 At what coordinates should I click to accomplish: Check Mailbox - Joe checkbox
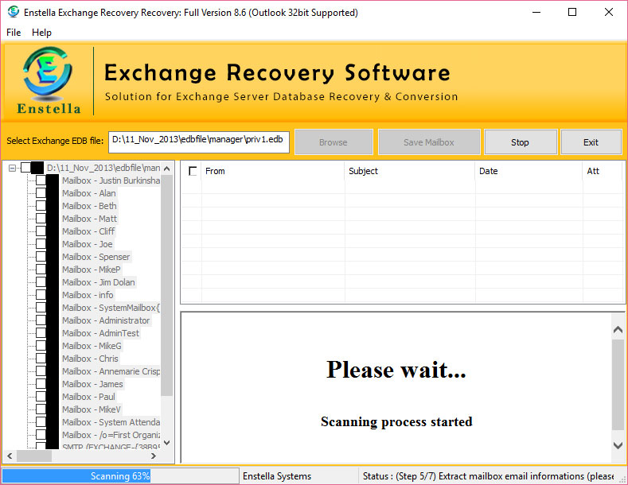tap(41, 244)
